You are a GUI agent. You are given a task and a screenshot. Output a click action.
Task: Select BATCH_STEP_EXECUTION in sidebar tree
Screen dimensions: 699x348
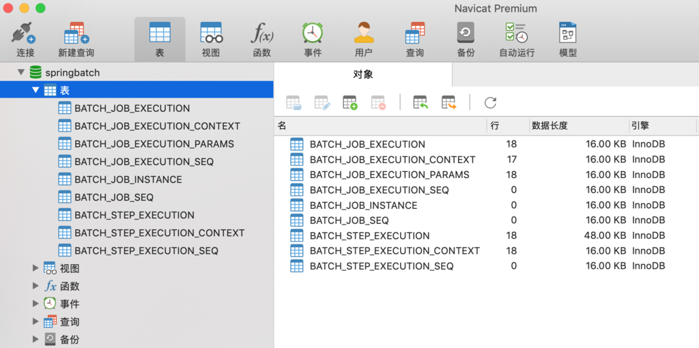134,215
